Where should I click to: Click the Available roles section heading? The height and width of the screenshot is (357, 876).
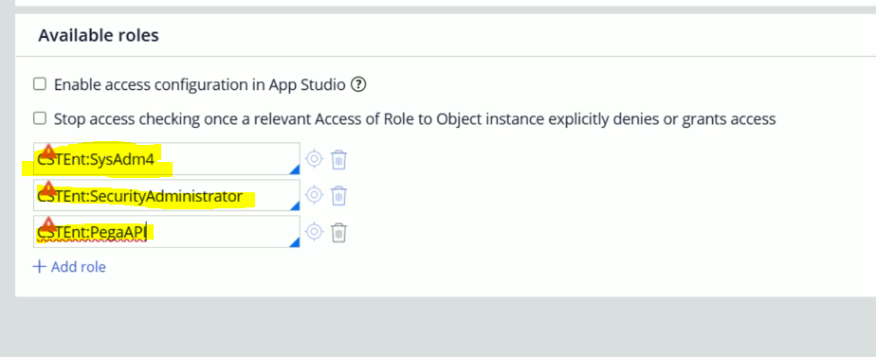pyautogui.click(x=99, y=36)
